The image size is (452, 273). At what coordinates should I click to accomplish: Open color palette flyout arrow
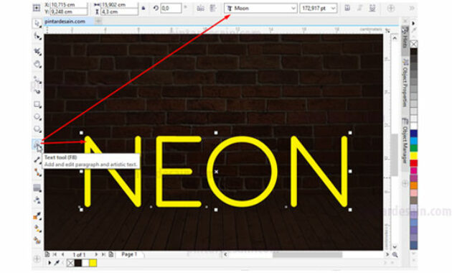(x=414, y=23)
